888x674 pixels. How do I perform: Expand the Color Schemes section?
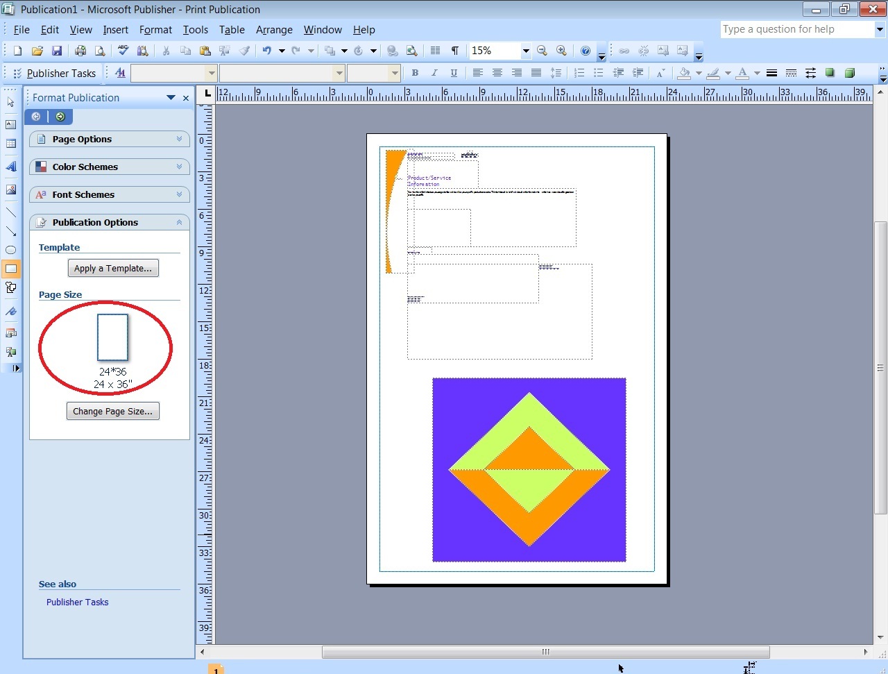pos(109,167)
